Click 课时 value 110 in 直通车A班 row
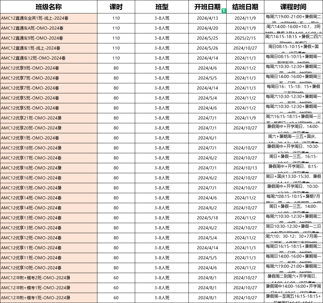 [116, 28]
